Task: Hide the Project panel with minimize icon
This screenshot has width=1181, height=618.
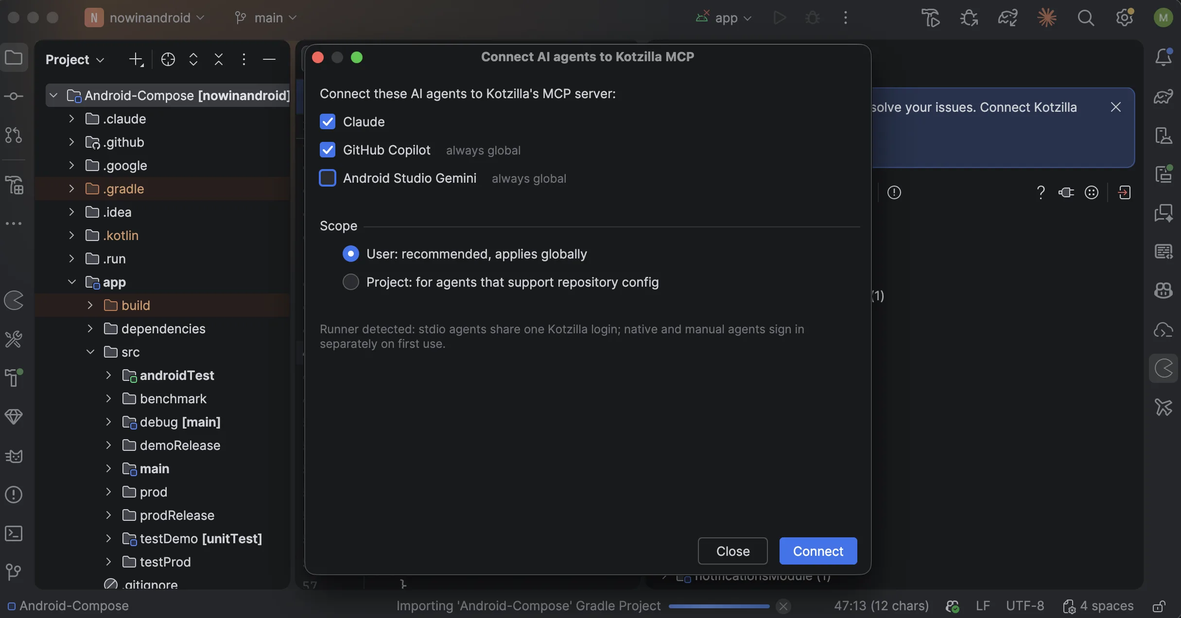Action: [x=269, y=59]
